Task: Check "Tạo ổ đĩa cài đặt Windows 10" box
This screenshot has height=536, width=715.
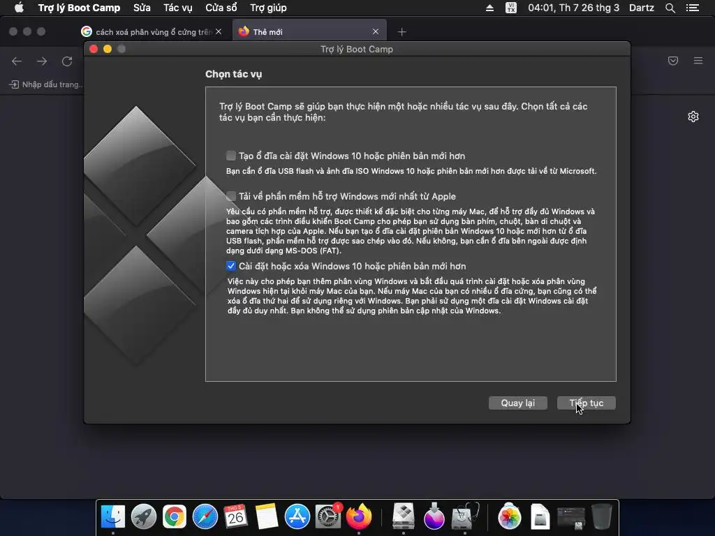Action: (230, 156)
